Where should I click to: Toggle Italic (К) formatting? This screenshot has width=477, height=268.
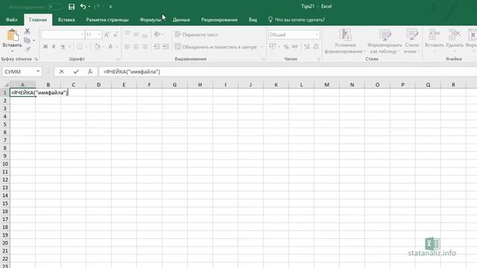[x=54, y=46]
